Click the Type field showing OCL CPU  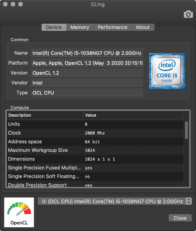pos(86,93)
